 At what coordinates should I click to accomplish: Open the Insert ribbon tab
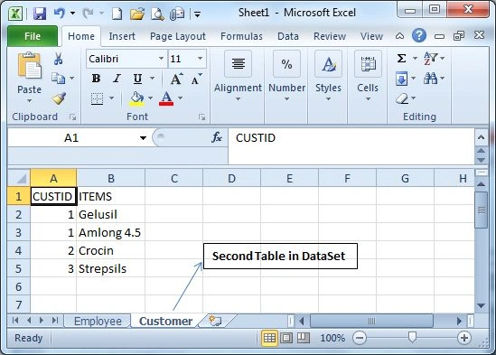pos(122,36)
